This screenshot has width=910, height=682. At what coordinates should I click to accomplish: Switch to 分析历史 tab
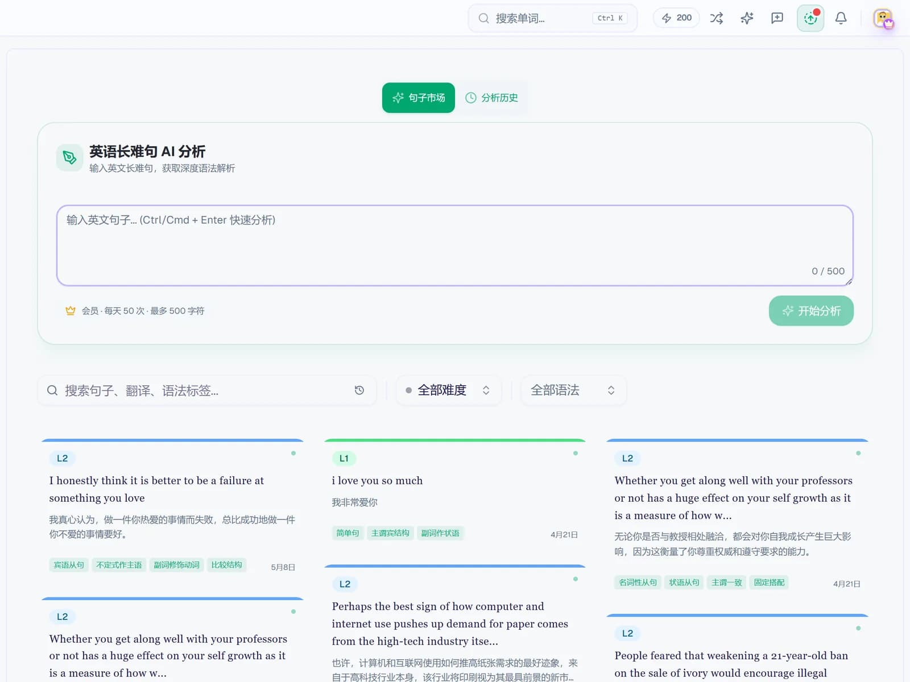[x=491, y=98]
